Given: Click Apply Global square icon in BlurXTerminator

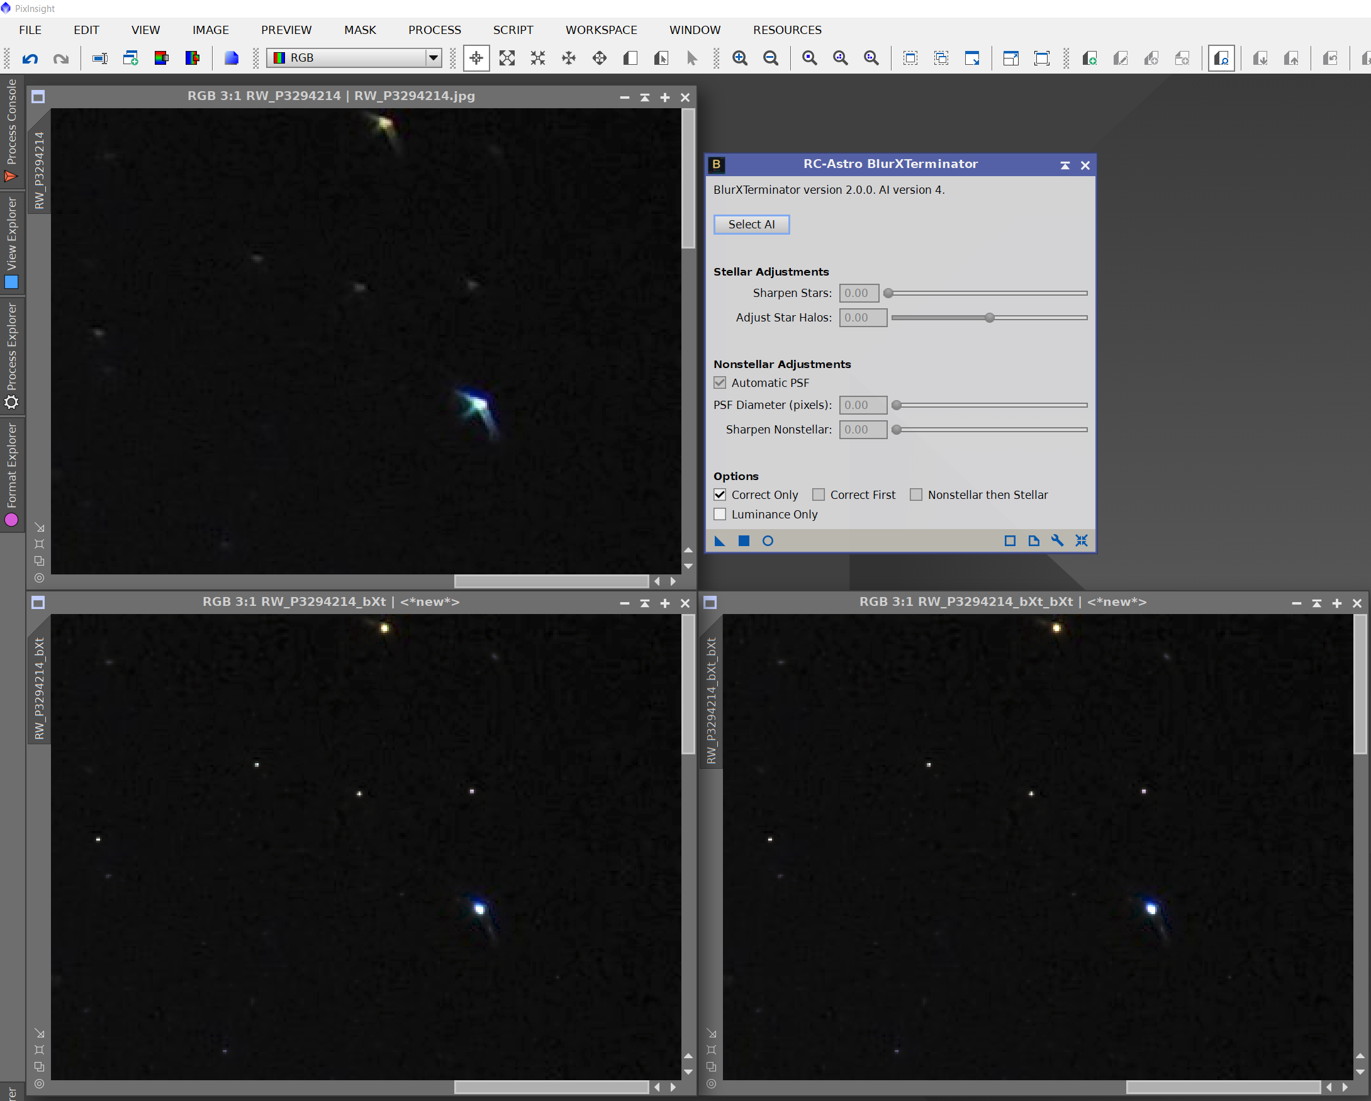Looking at the screenshot, I should pyautogui.click(x=743, y=541).
